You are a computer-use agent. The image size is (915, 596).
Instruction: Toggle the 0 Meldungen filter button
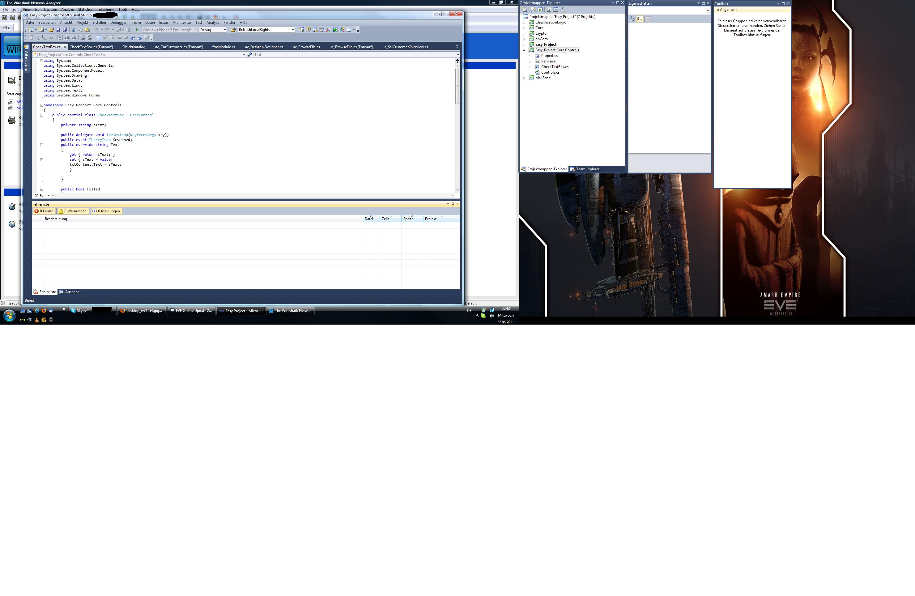[106, 211]
